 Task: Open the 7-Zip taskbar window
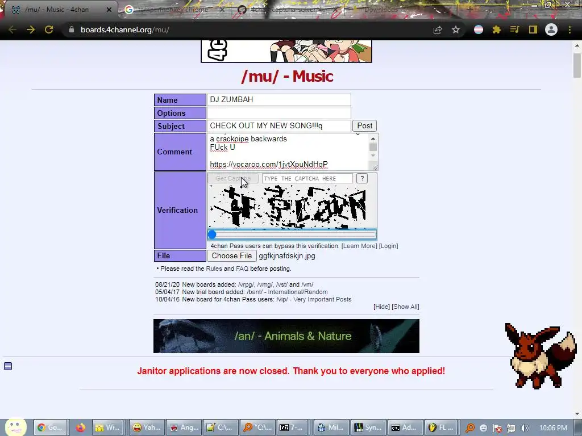[x=292, y=427]
